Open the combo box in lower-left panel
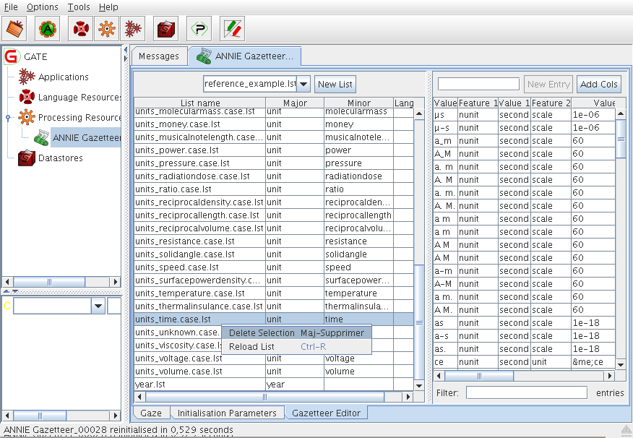Screen dimensions: 633x438 pos(98,306)
